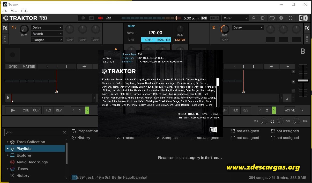Click the left FX panel button
The width and height of the screenshot is (312, 183).
click(5, 28)
